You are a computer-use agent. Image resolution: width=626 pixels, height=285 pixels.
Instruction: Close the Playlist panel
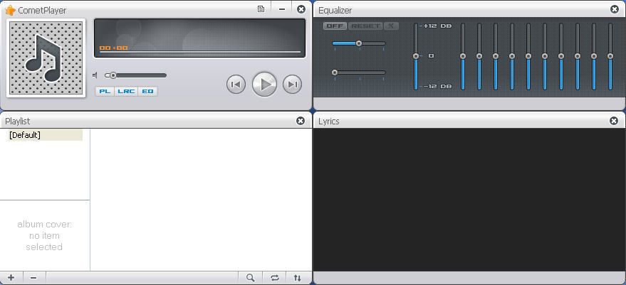pyautogui.click(x=301, y=121)
